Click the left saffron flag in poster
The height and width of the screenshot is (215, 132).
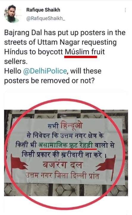[x=19, y=165]
